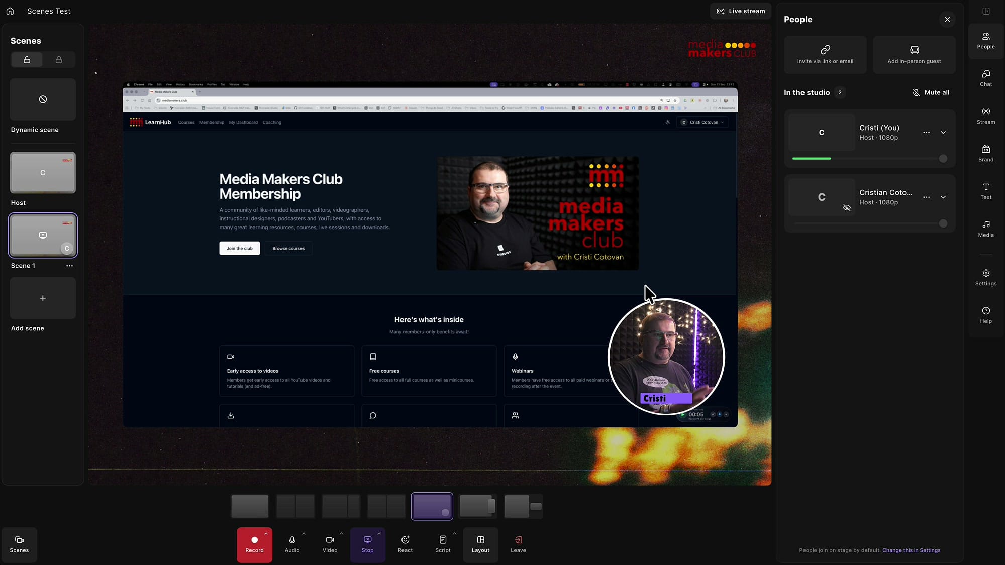Add a new scene
This screenshot has width=1005, height=565.
43,298
